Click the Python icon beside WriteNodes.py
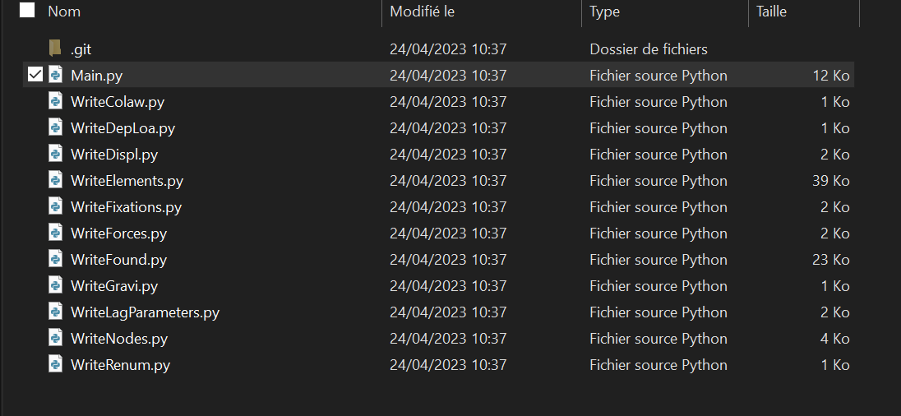 coord(55,338)
